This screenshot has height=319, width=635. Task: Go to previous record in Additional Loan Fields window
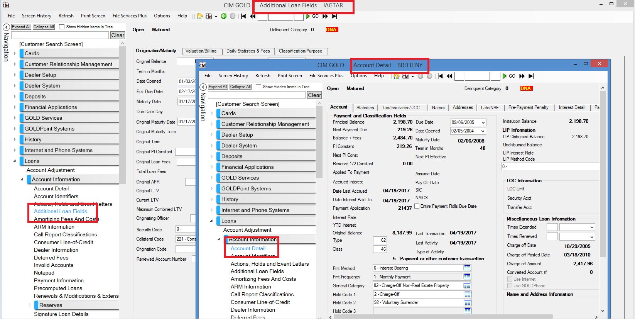[x=253, y=16]
